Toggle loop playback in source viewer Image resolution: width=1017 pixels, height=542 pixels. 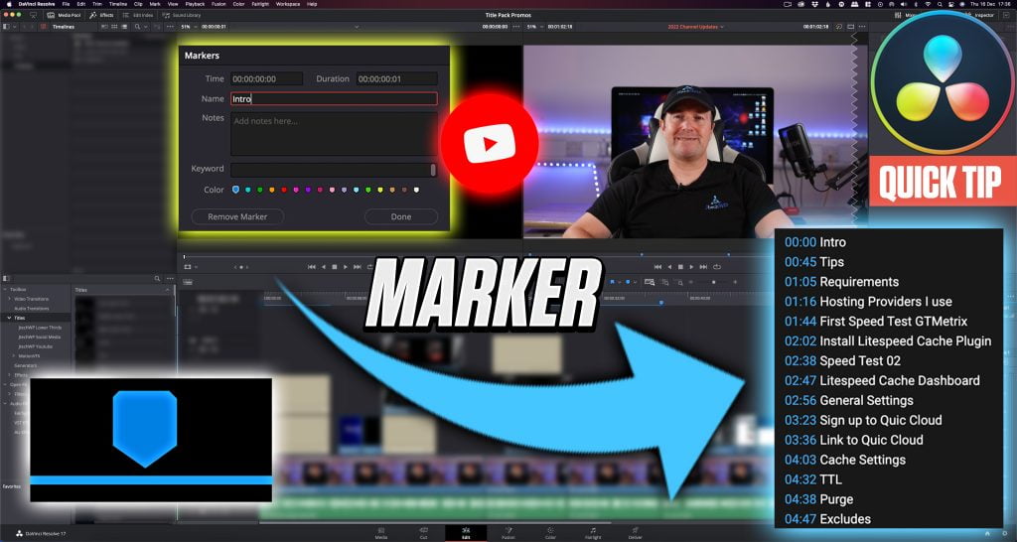tap(369, 266)
